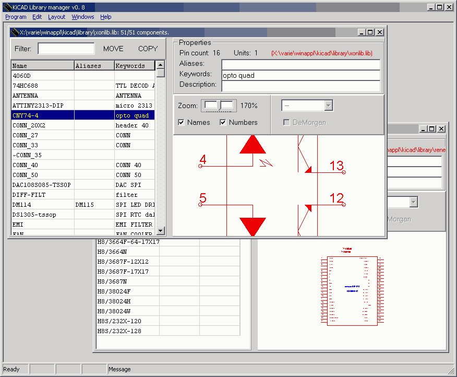Click the down arrow of the component list scrollbar
Viewport: 457px width, 377px height.
160,231
